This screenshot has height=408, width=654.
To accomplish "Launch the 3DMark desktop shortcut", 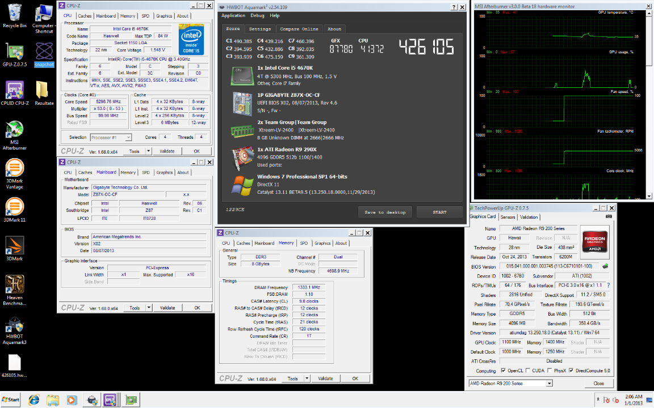I will pos(15,249).
